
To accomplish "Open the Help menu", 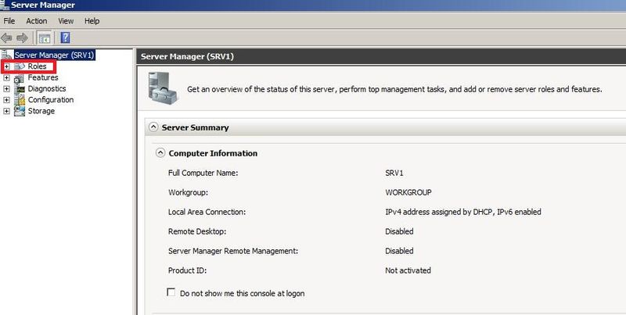I will (92, 21).
